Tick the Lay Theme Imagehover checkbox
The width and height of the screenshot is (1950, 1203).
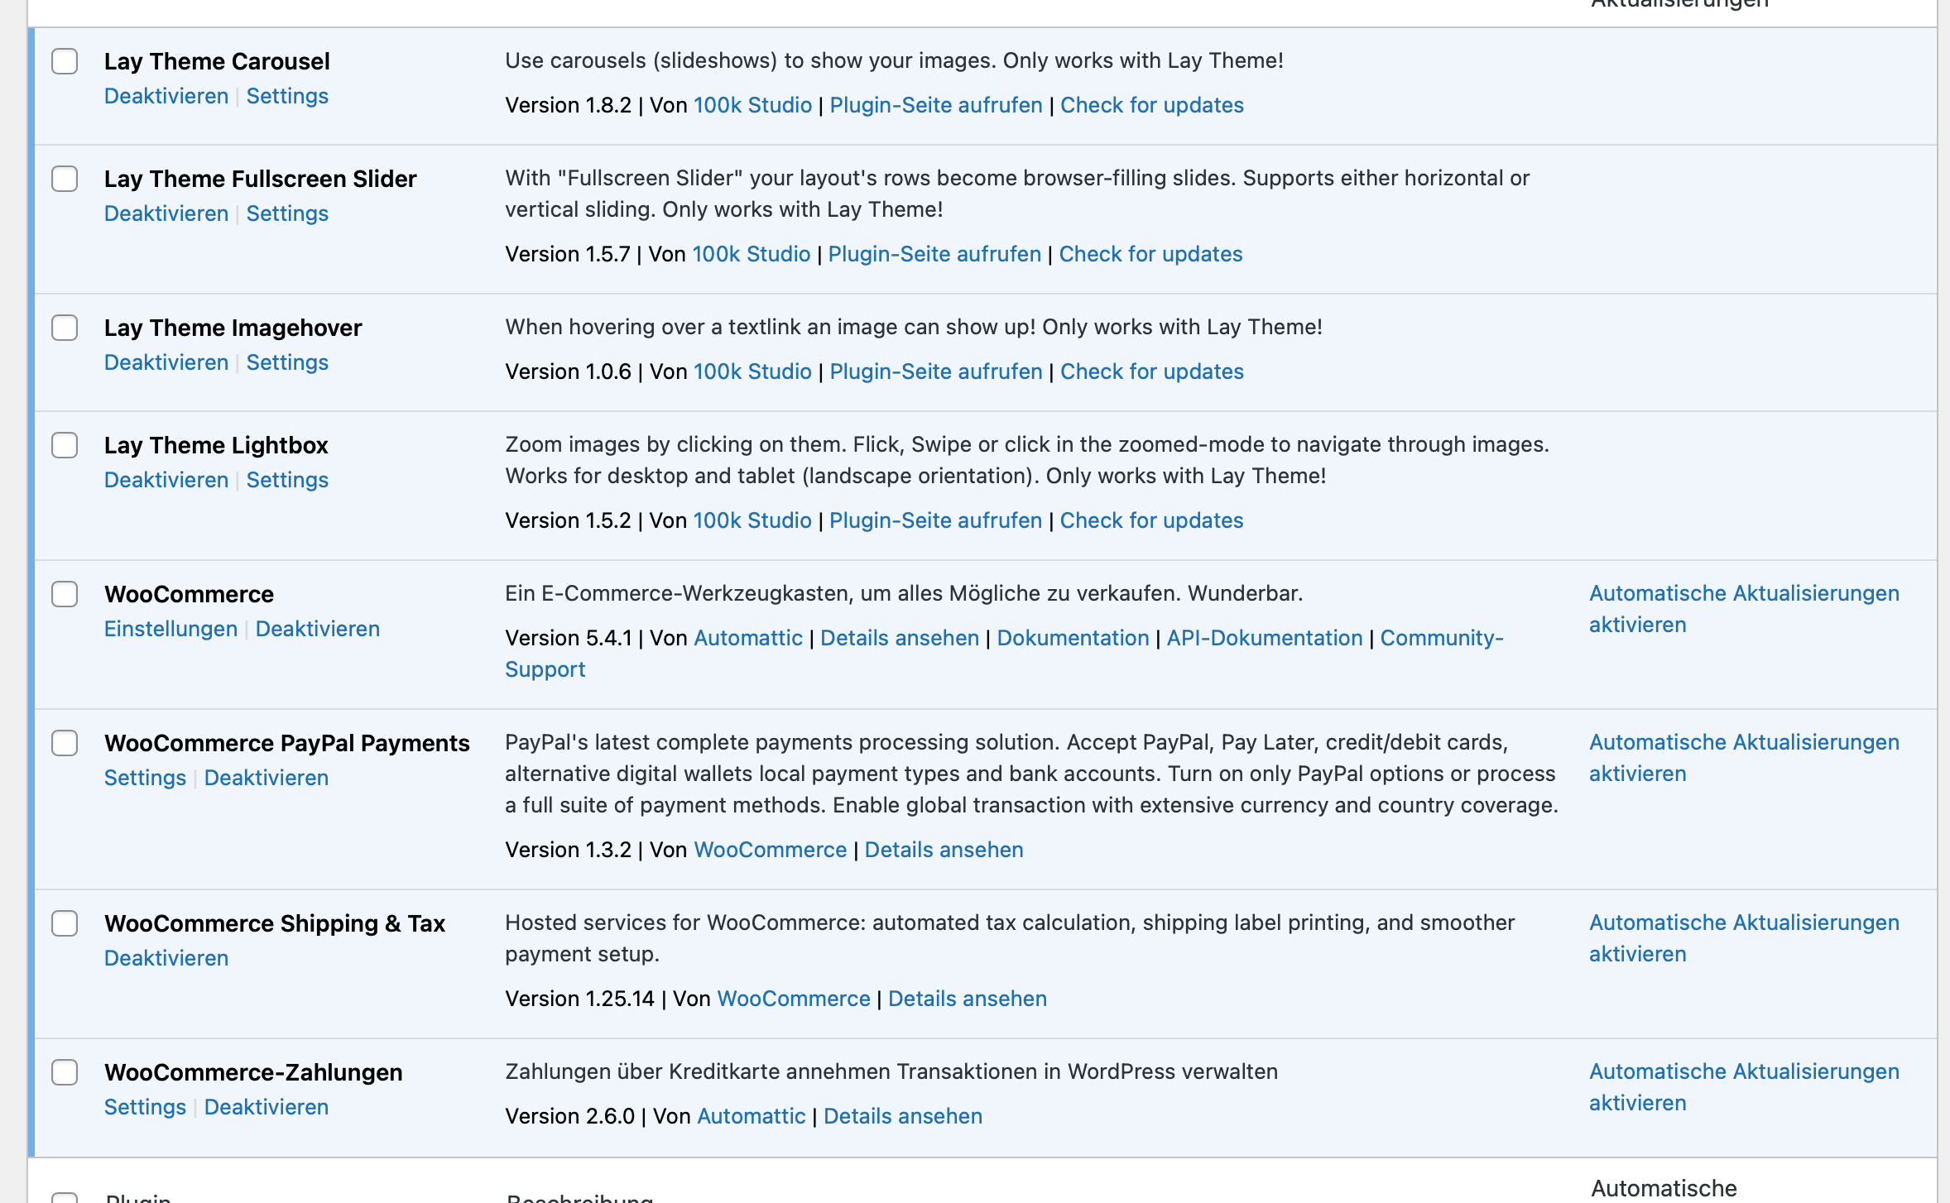(65, 328)
